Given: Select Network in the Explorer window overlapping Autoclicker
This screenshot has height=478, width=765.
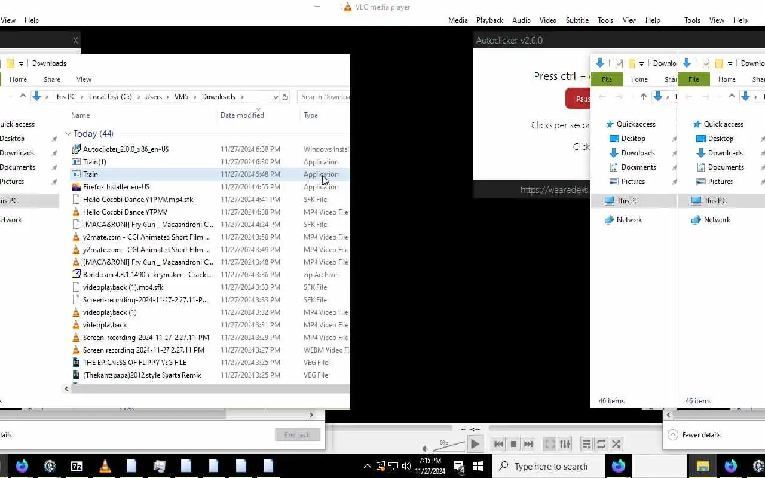Looking at the screenshot, I should coord(629,220).
